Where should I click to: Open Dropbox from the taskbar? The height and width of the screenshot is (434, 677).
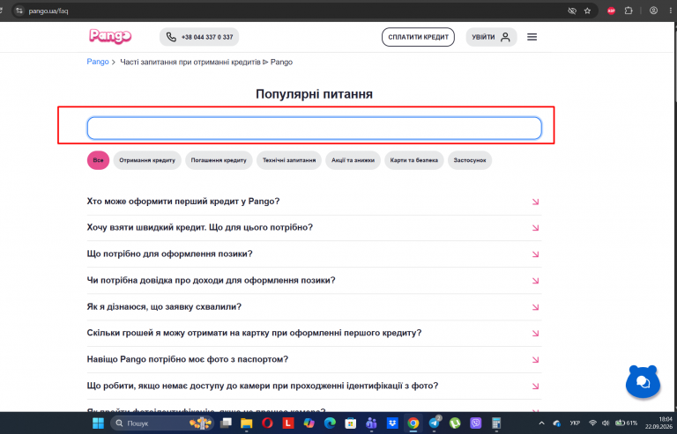[392, 423]
